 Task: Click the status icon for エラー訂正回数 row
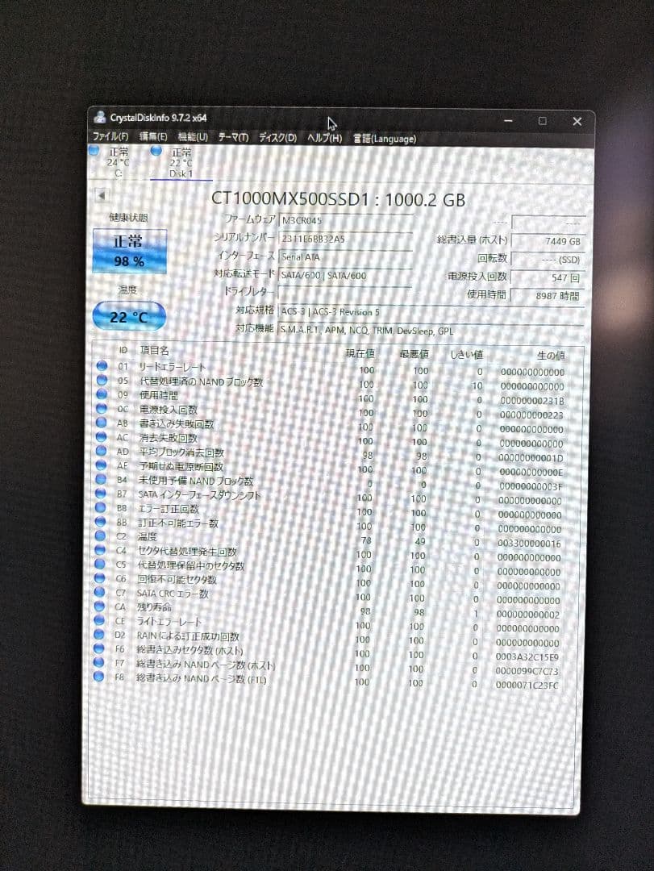[101, 507]
